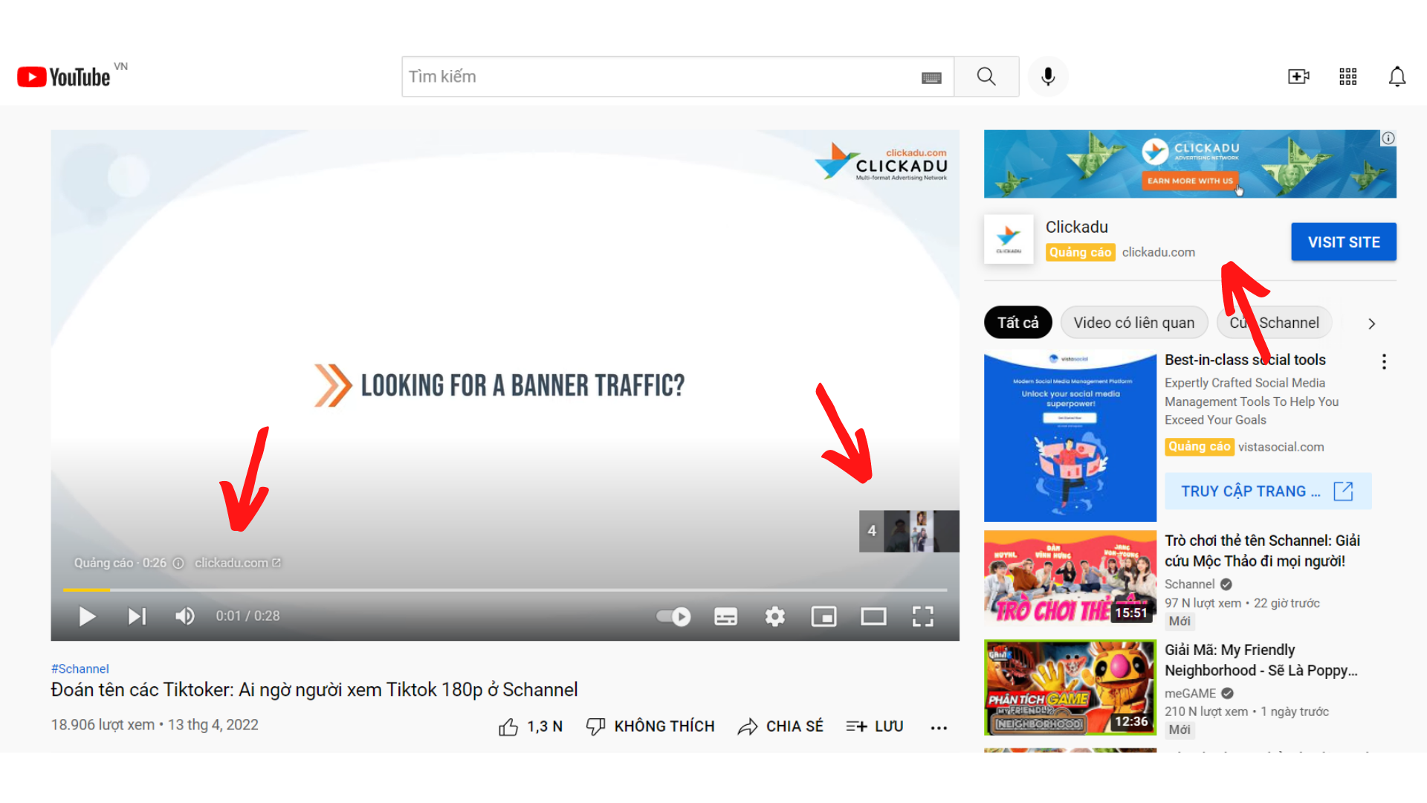
Task: Click the video settings gear icon
Action: click(x=774, y=616)
